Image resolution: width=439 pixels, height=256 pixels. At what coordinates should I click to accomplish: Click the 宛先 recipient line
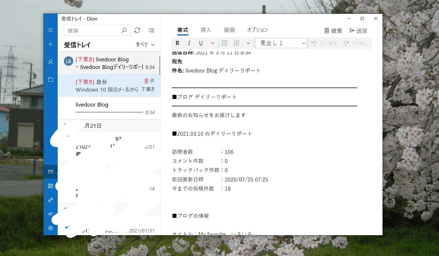(177, 62)
